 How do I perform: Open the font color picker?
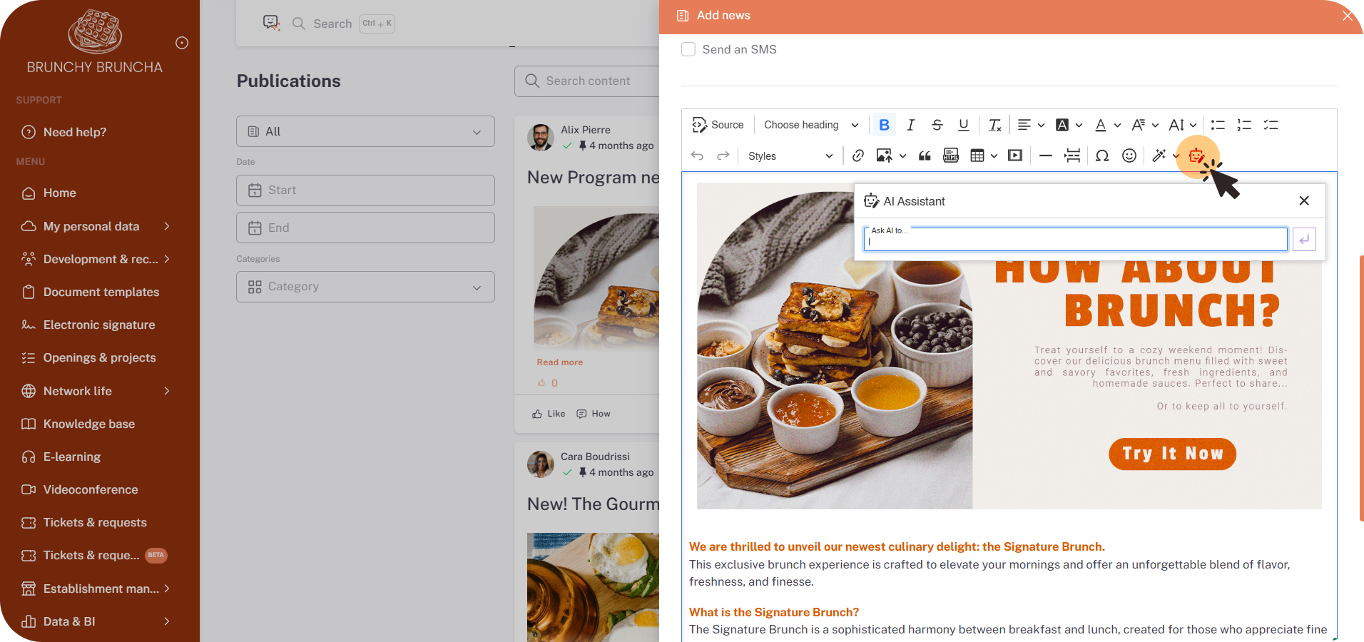[x=1101, y=125]
